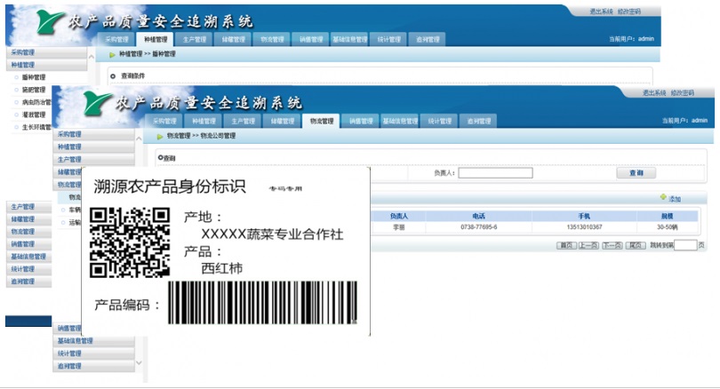Click green leaf logo in front window
This screenshot has width=720, height=389.
(x=98, y=102)
